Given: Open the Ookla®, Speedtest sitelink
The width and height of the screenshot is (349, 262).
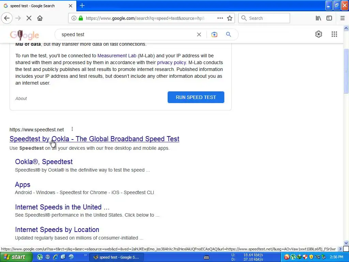Looking at the screenshot, I should coord(44,162).
